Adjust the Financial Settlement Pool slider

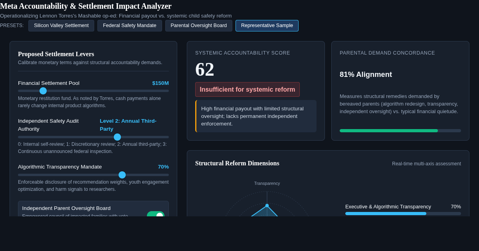pos(93,91)
